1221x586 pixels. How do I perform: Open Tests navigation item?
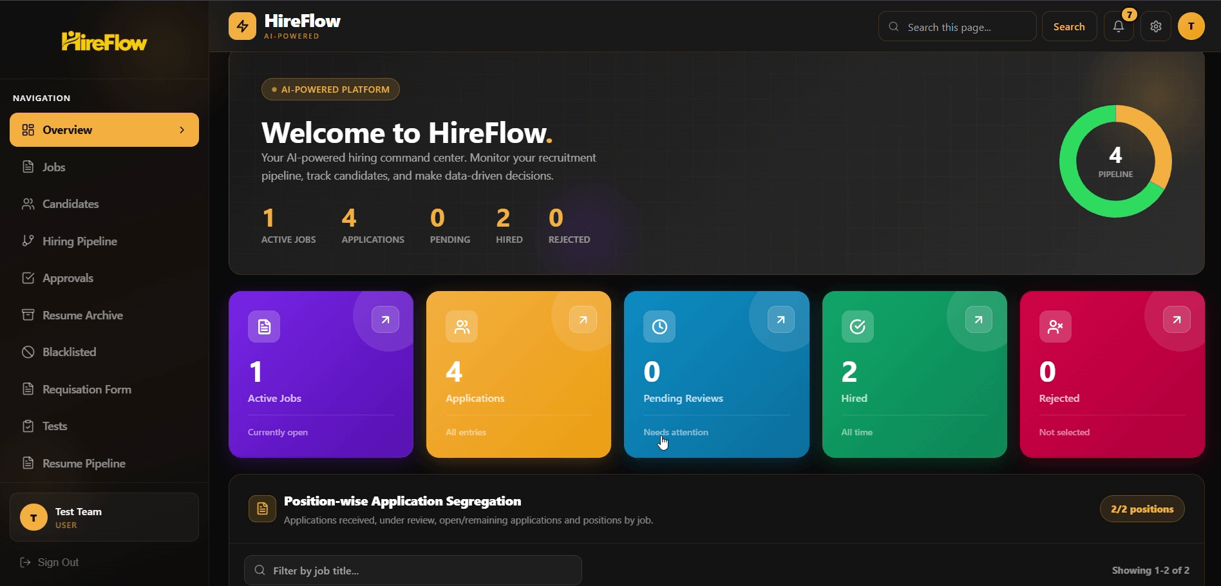tap(104, 426)
